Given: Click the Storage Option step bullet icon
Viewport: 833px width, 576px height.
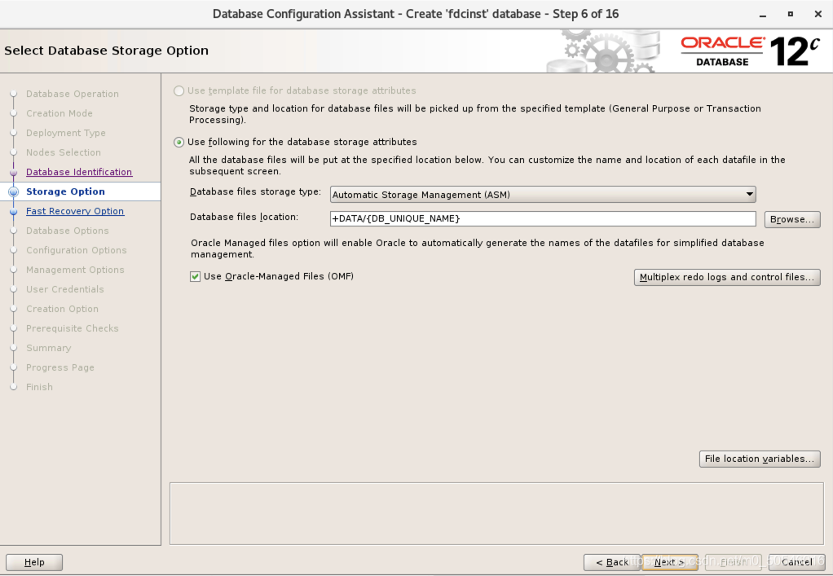Looking at the screenshot, I should point(14,191).
